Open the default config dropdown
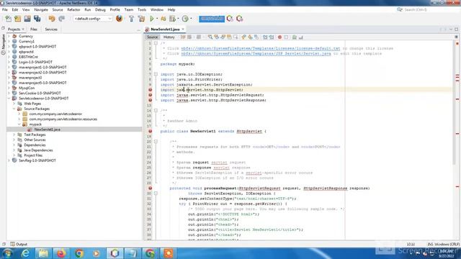461x259 pixels. (x=93, y=19)
